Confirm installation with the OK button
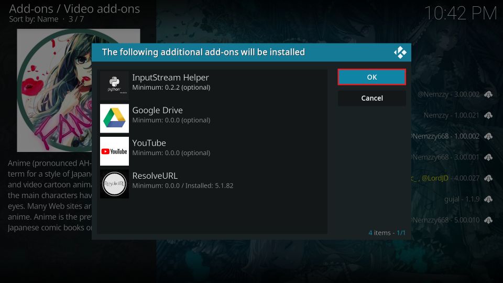The height and width of the screenshot is (283, 503). (372, 77)
